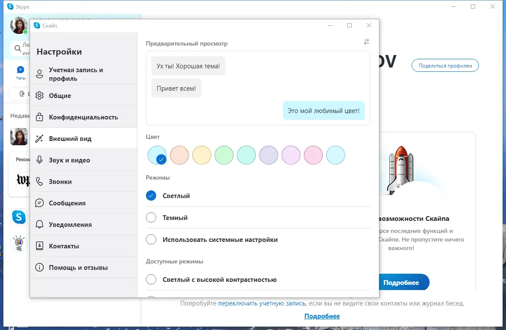
Task: Click the lock icon beside Конфиденциальность
Action: tap(39, 117)
